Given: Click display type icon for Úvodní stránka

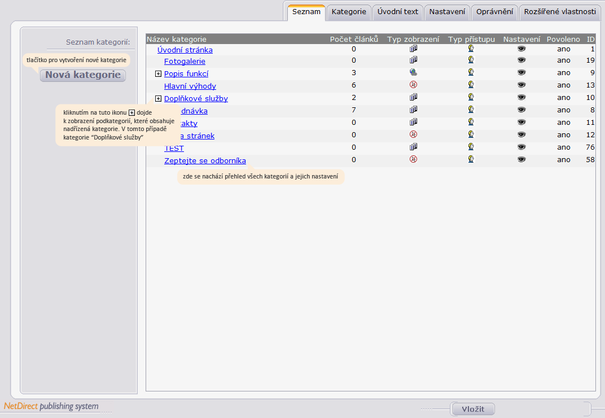Looking at the screenshot, I should coord(413,49).
